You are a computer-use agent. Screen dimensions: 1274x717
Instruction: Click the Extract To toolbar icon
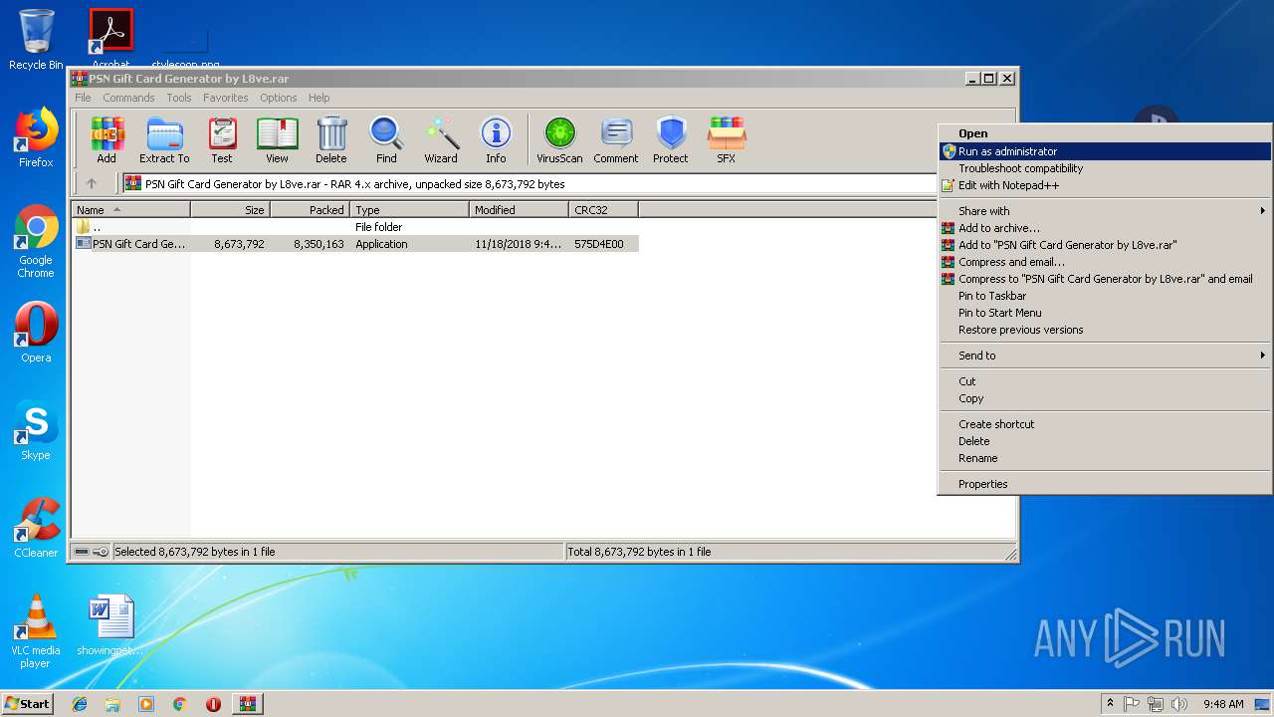click(164, 139)
